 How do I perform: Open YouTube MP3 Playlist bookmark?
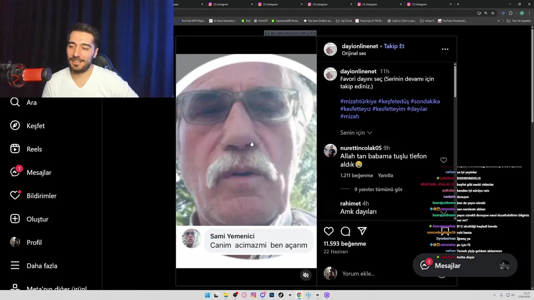click(x=191, y=20)
